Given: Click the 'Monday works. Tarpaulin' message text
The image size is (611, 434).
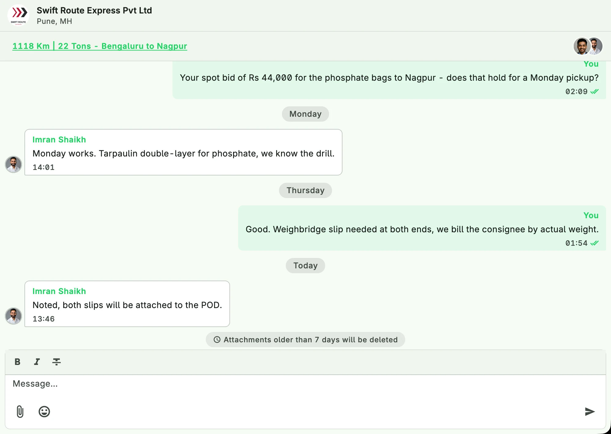Looking at the screenshot, I should click(183, 153).
